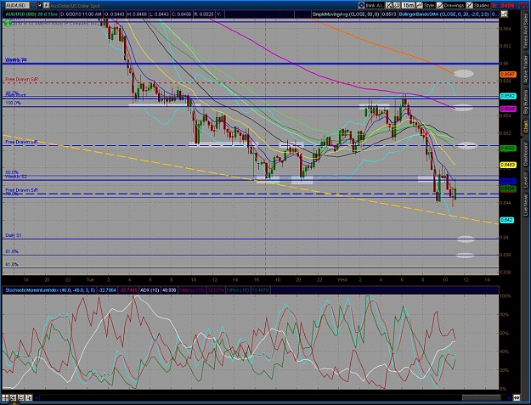Click the pointer icon in the bottom-left toolbar
531x405 pixels.
click(28, 397)
